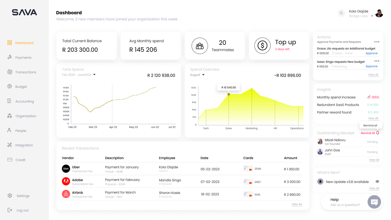
Task: Click Kola Olajide's profile picture
Action: coord(379,13)
